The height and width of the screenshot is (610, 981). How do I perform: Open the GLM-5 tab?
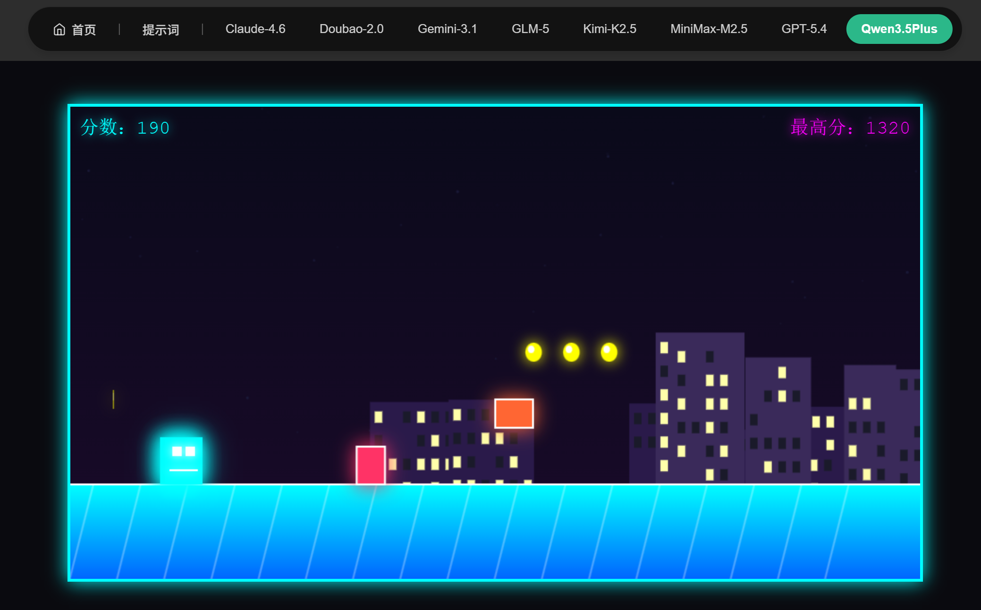pyautogui.click(x=530, y=29)
